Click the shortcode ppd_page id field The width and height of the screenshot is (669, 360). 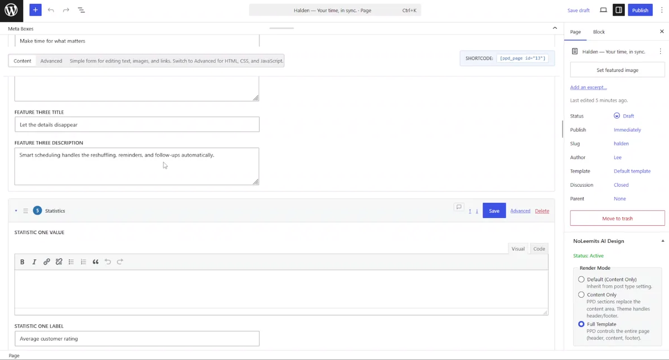(523, 58)
